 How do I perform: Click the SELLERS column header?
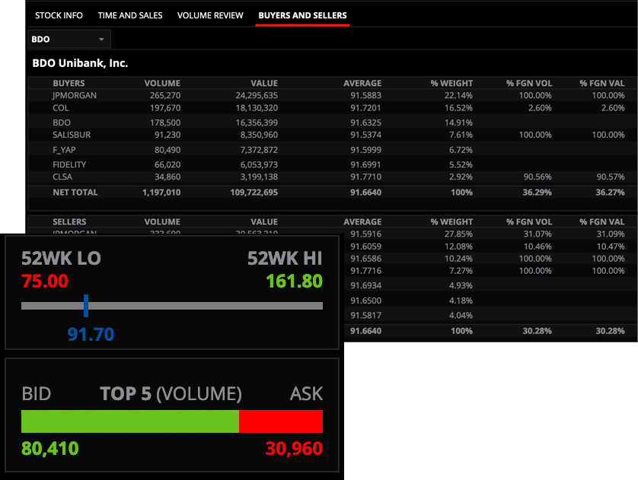tap(69, 221)
